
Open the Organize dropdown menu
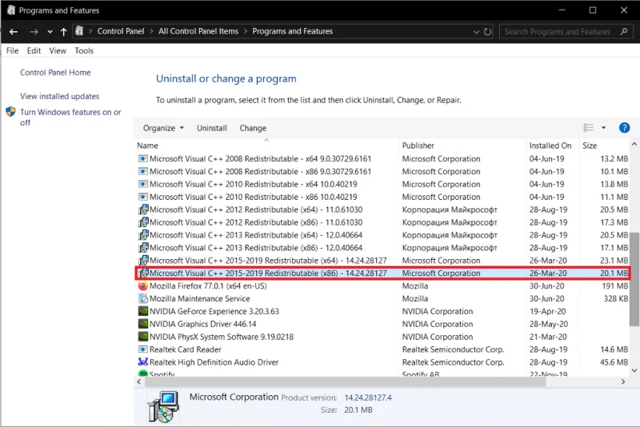pos(163,128)
